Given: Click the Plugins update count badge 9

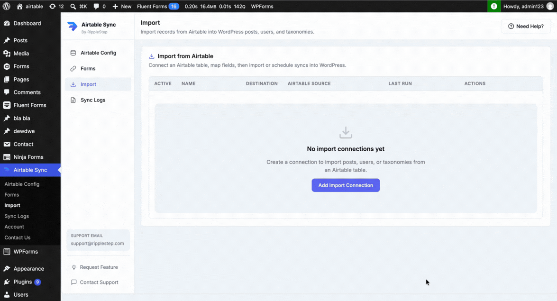Looking at the screenshot, I should 37,282.
